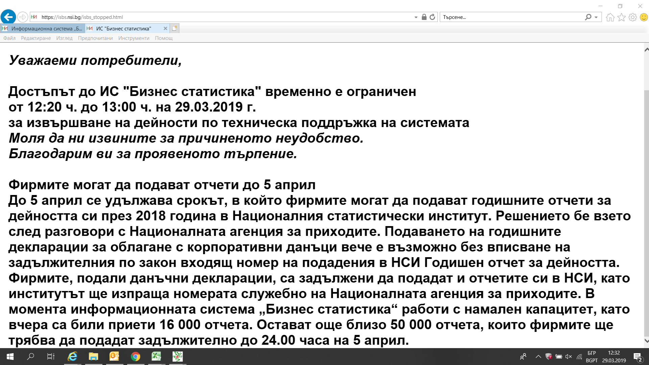Image resolution: width=649 pixels, height=365 pixels.
Task: Open Excel from the taskbar
Action: [157, 357]
